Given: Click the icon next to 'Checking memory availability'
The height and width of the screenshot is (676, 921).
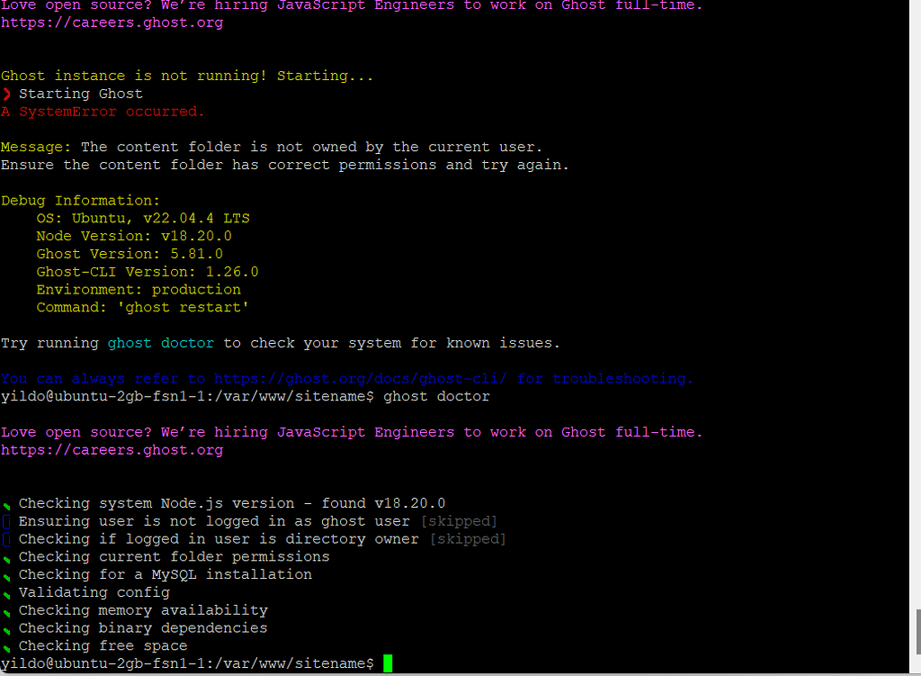Looking at the screenshot, I should [7, 610].
